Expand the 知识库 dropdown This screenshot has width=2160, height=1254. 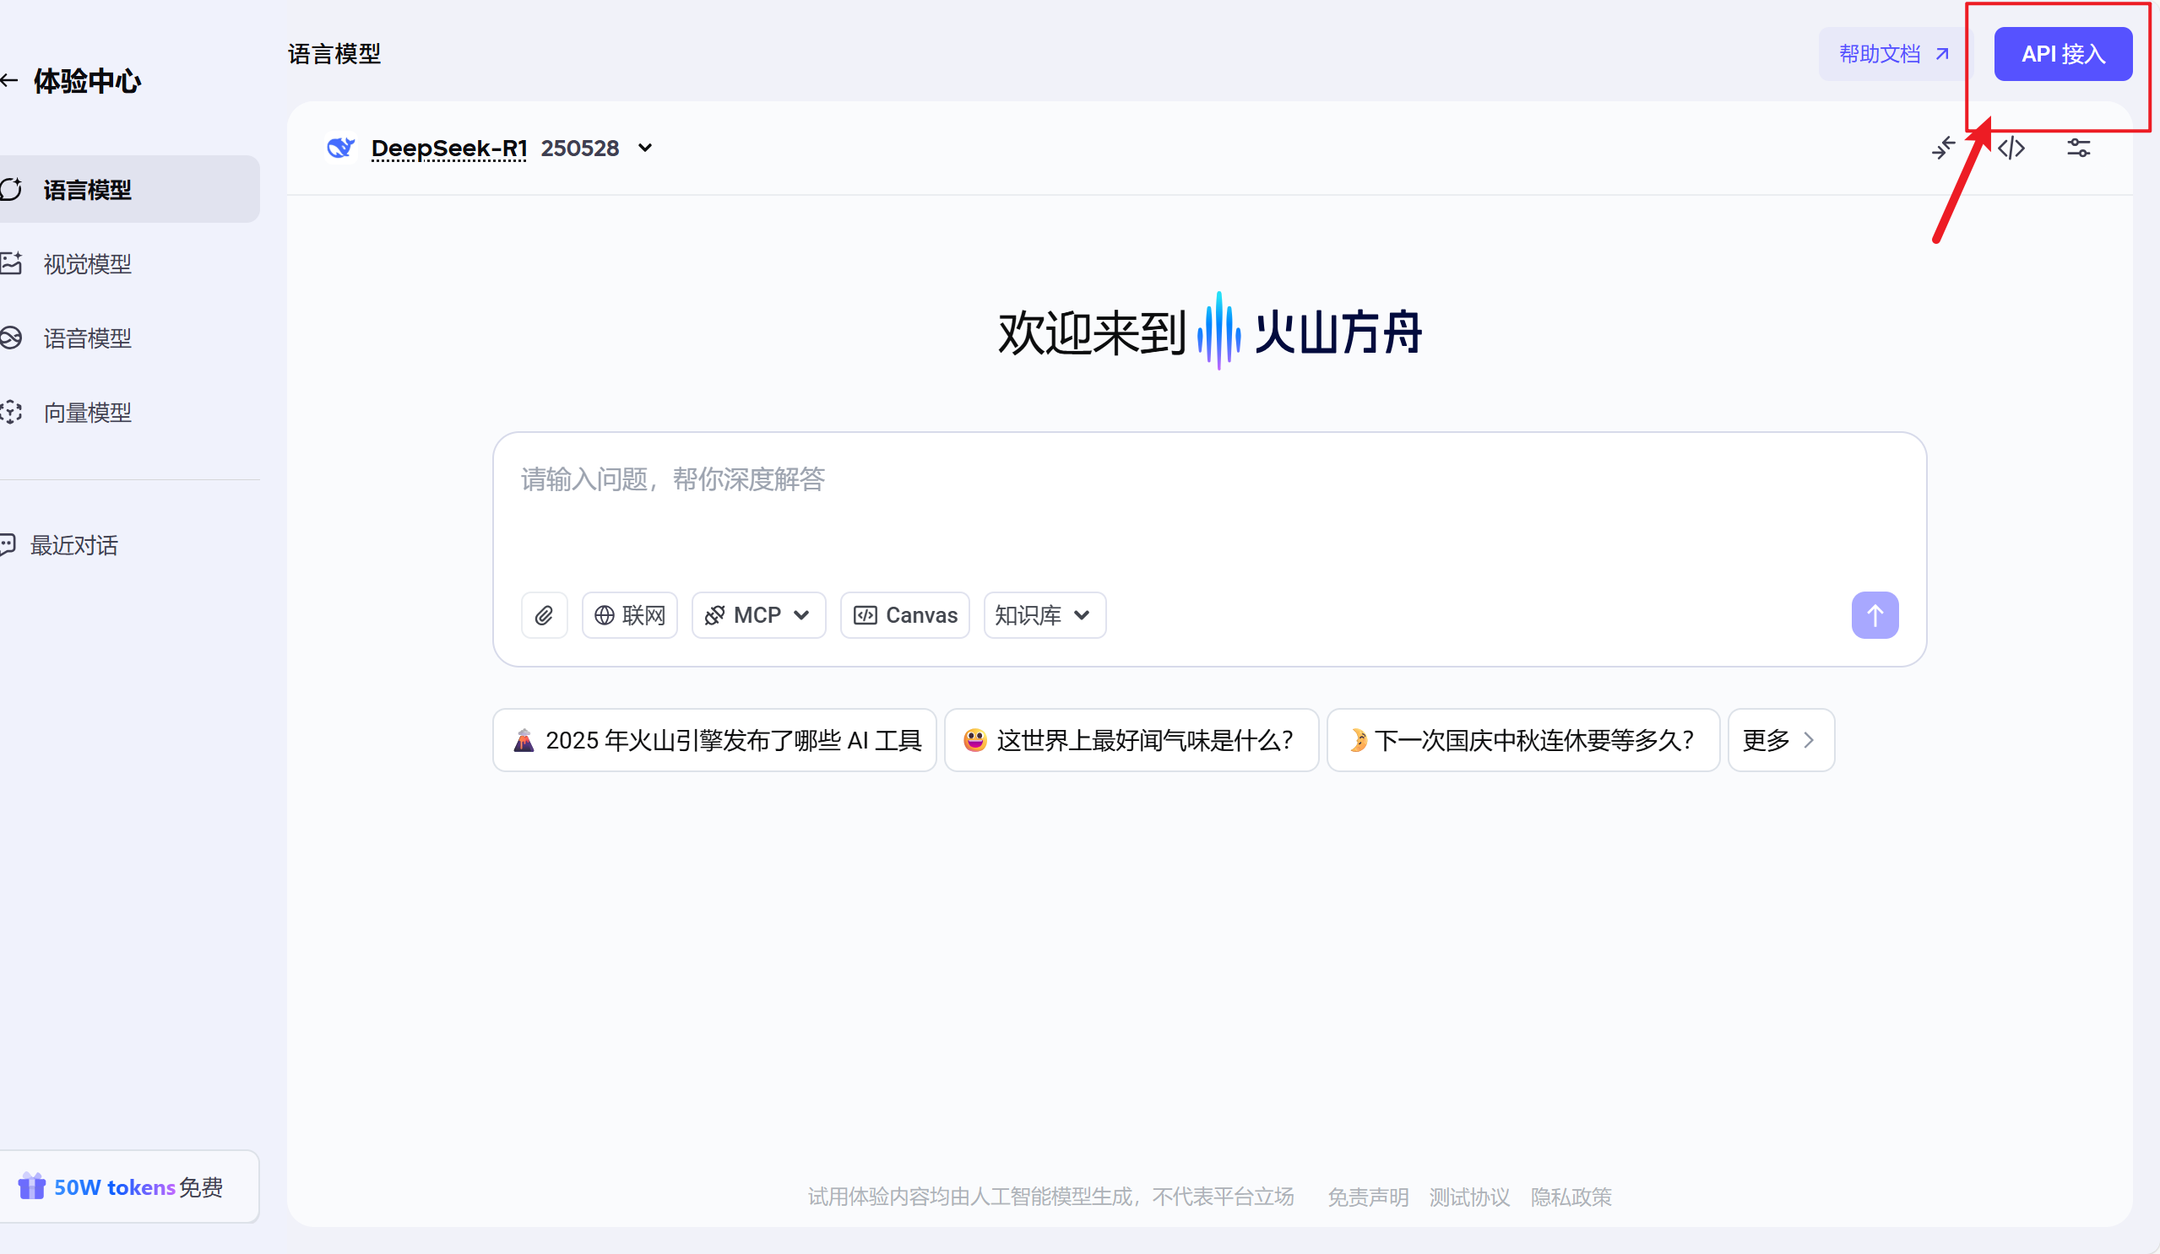coord(1044,615)
